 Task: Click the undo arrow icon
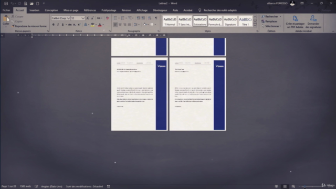(x=12, y=4)
